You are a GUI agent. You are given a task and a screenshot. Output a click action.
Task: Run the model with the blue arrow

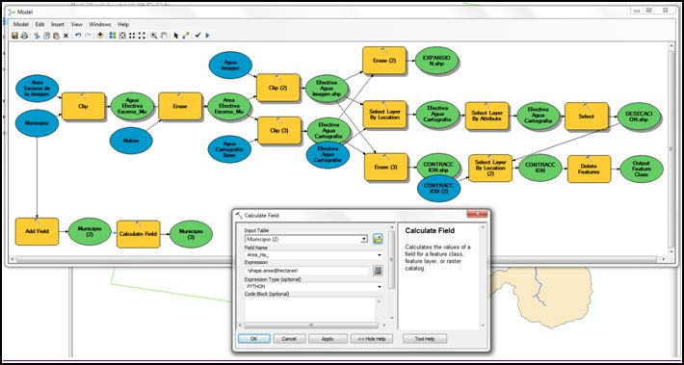click(208, 36)
